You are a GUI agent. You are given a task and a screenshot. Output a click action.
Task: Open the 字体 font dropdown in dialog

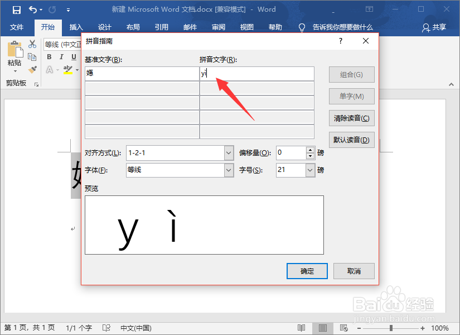[228, 170]
